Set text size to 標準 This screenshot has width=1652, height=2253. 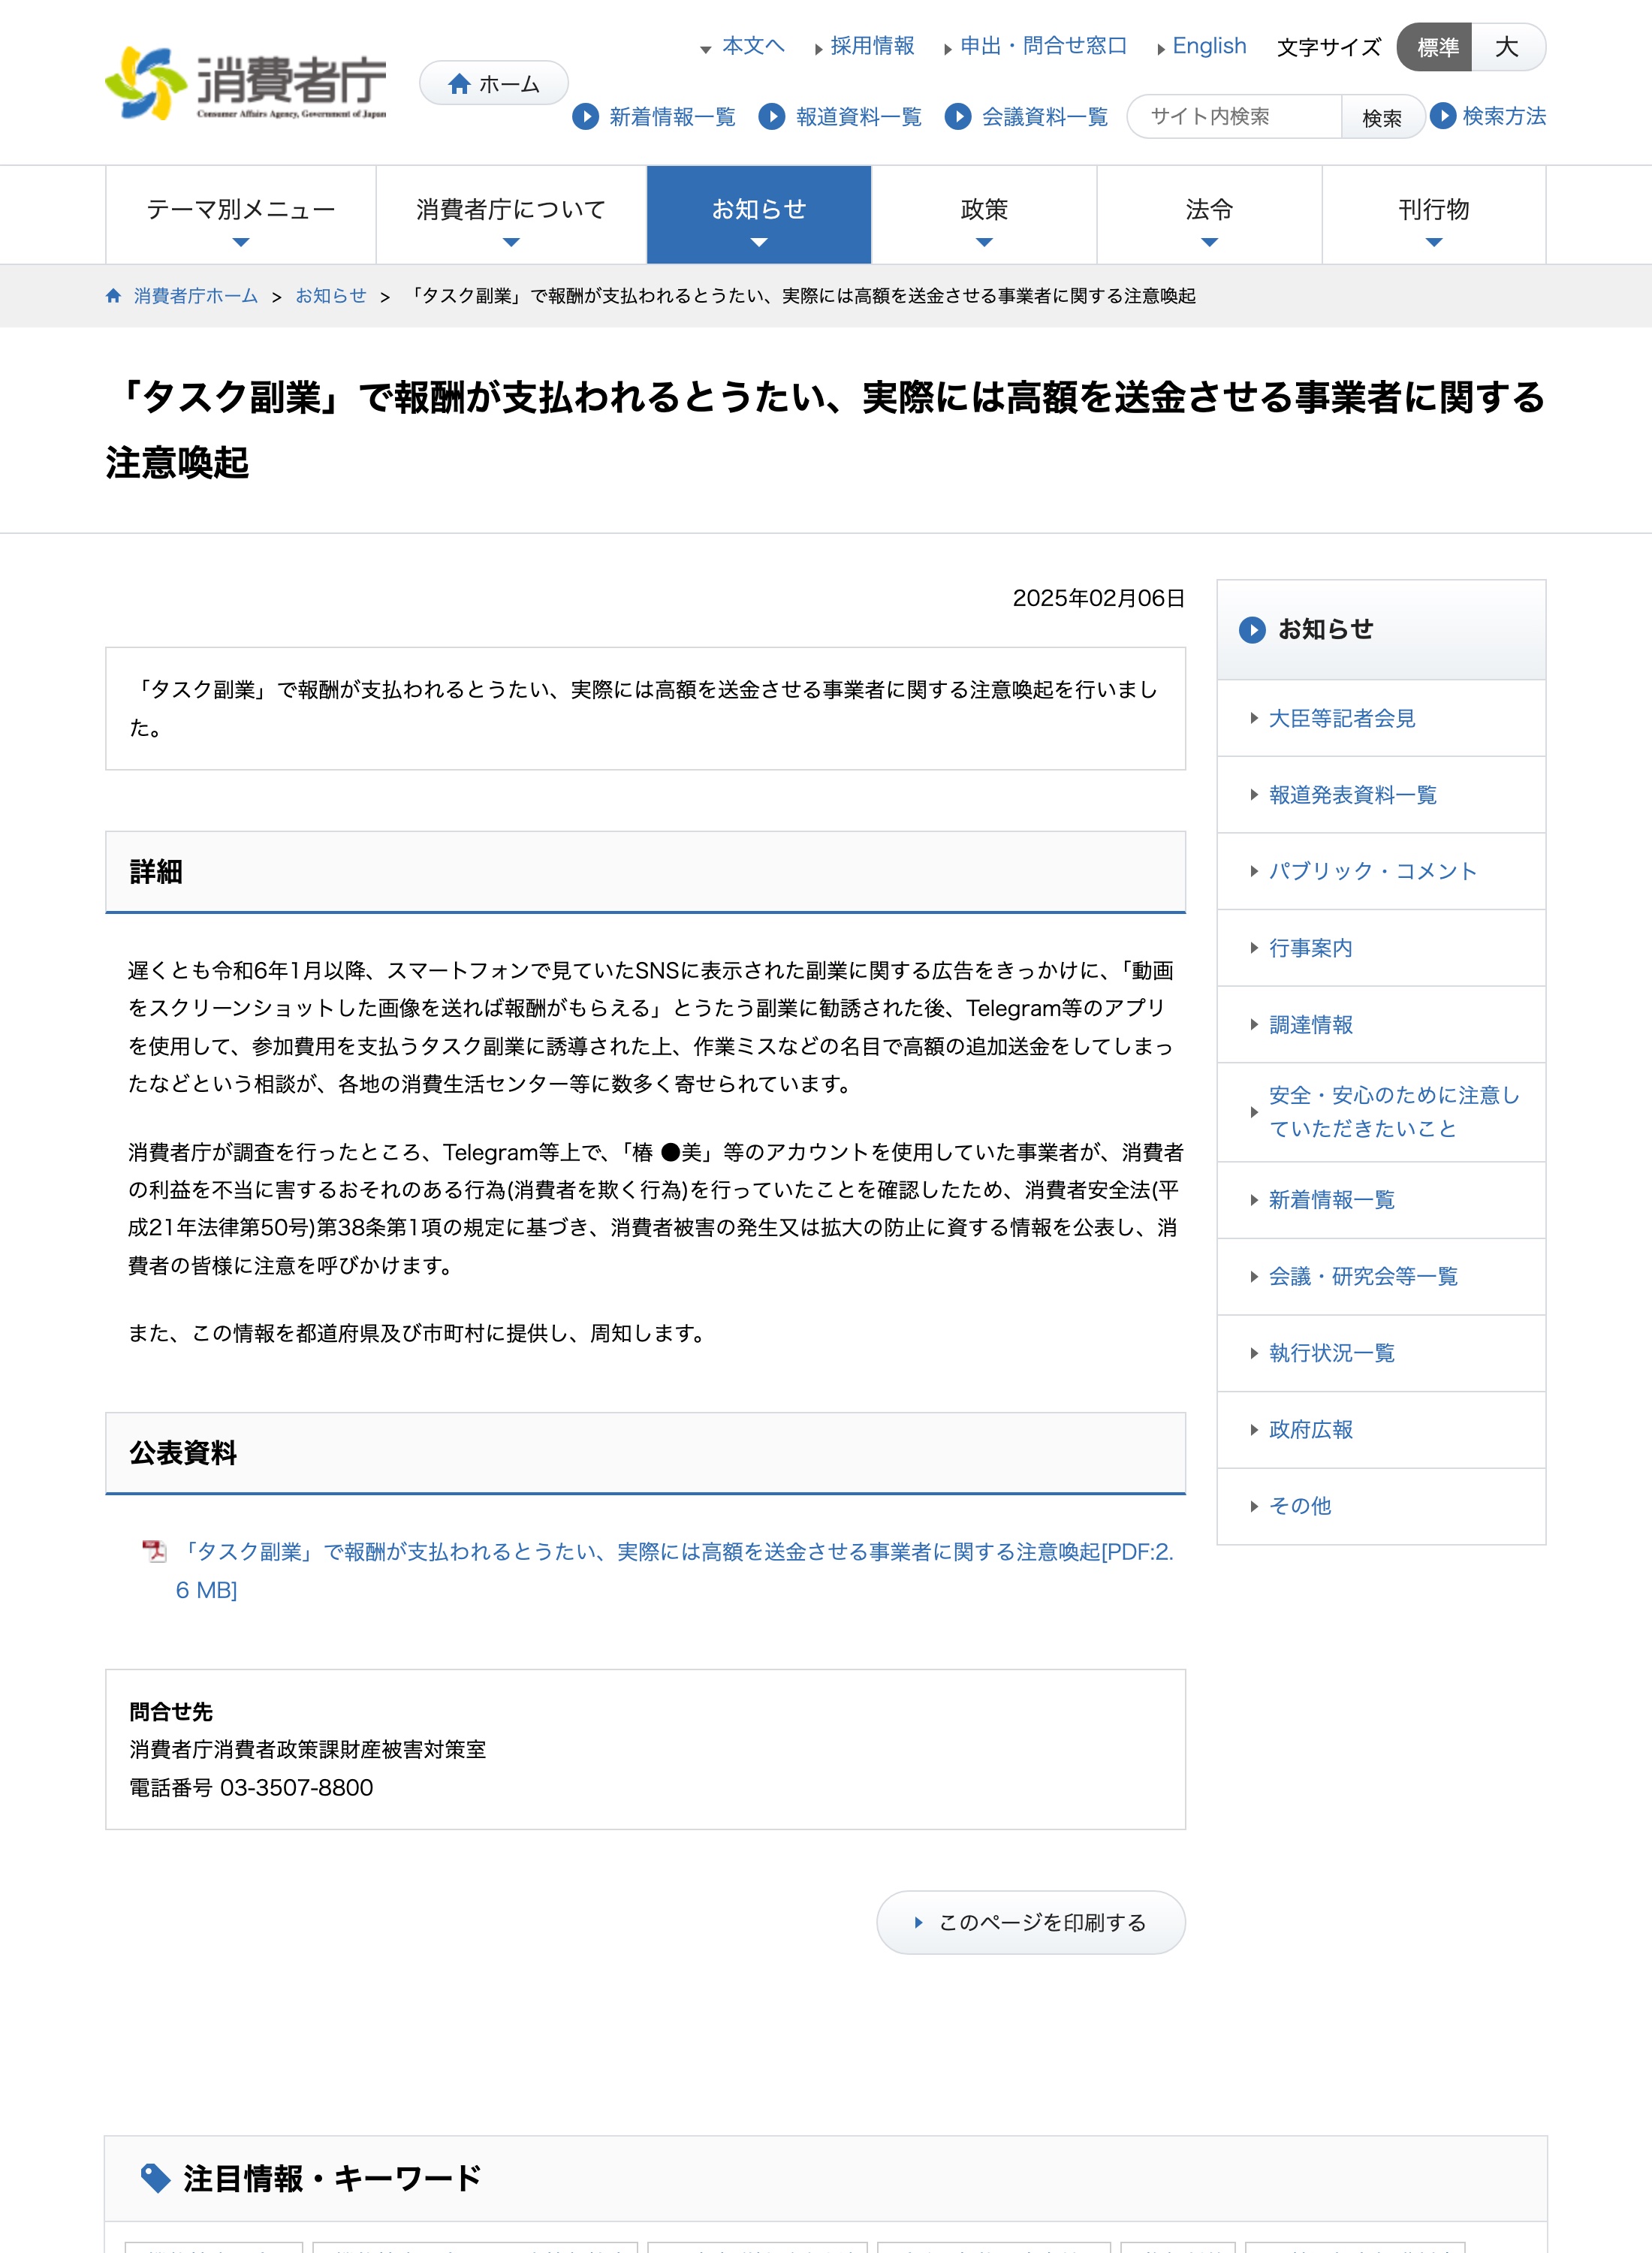(1435, 47)
